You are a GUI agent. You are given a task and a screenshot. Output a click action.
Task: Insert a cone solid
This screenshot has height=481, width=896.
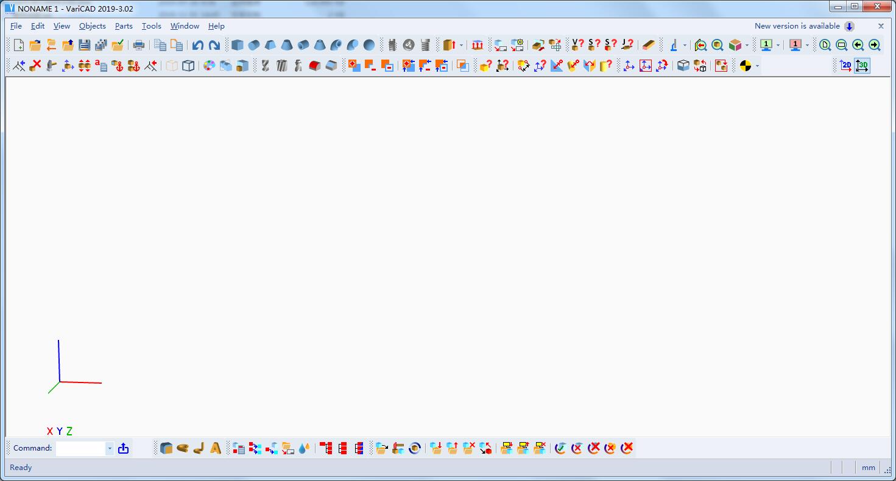[x=287, y=45]
